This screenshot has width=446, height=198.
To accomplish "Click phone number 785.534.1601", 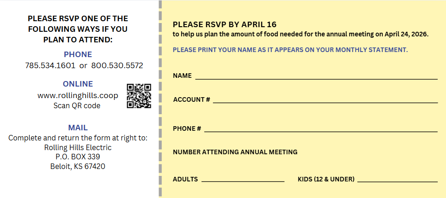I will click(50, 65).
